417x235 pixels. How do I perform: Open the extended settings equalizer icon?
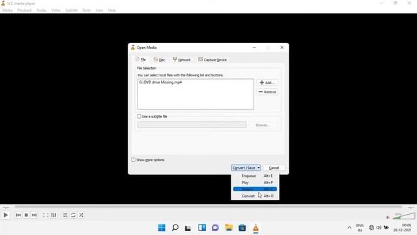tap(53, 215)
